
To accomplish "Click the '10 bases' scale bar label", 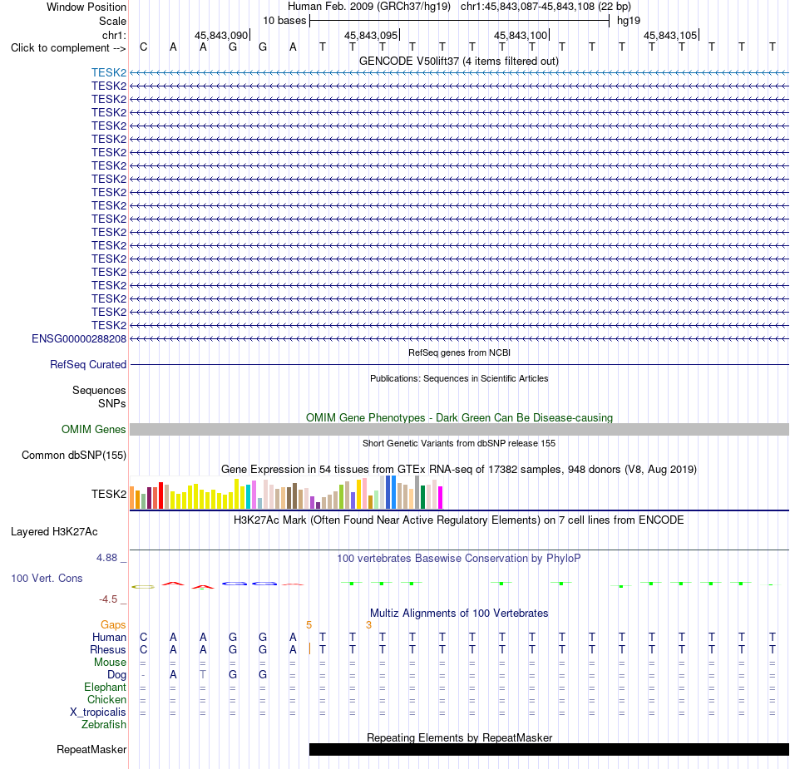I will tap(284, 21).
